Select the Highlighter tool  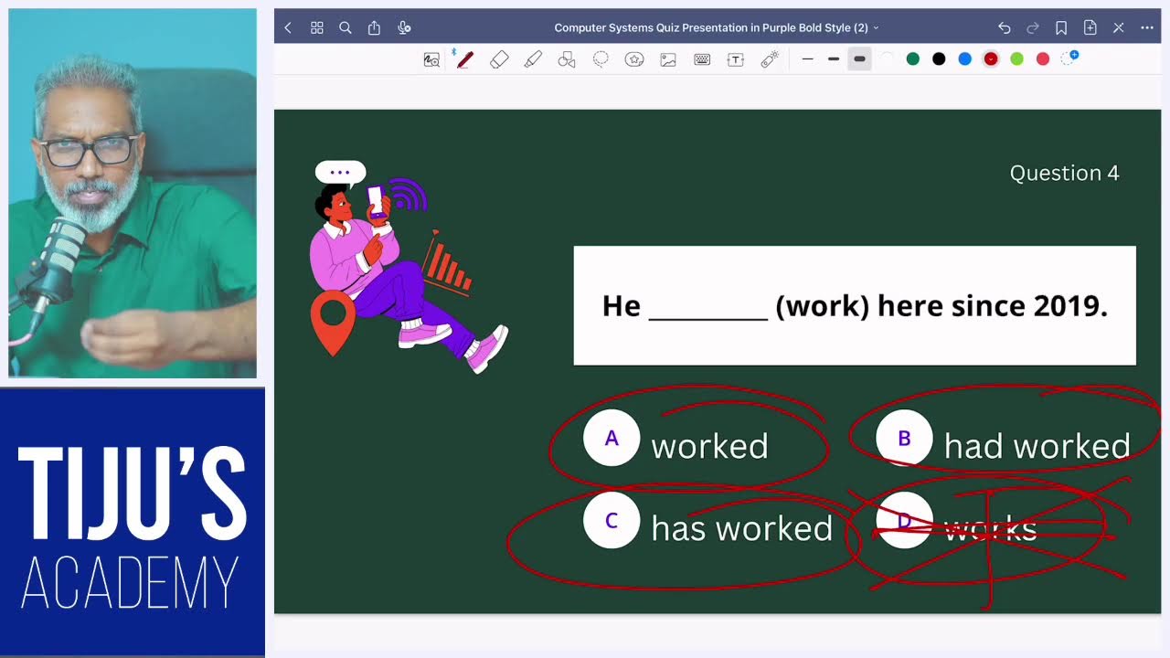(x=533, y=59)
